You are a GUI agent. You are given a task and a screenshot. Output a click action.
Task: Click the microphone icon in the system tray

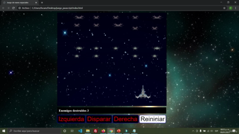point(201,131)
